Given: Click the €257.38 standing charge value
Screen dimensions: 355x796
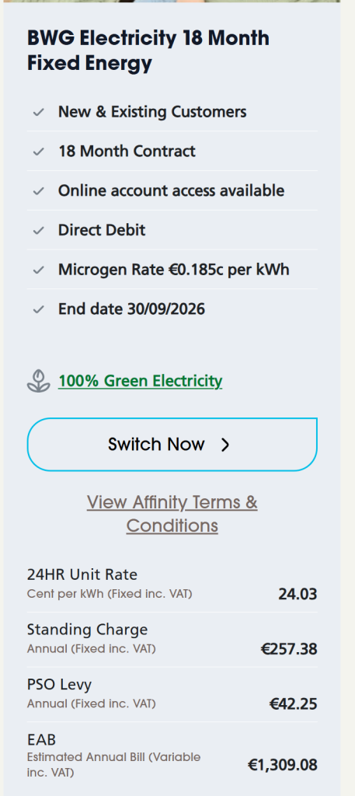Looking at the screenshot, I should pos(289,649).
